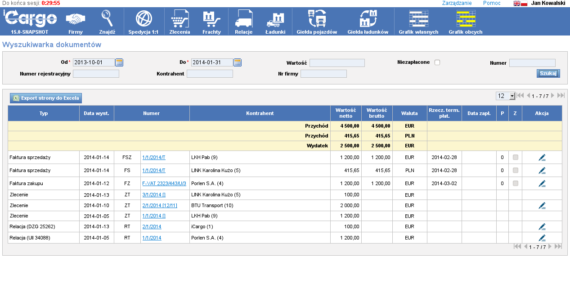The width and height of the screenshot is (570, 306).
Task: Open Spedycja 1:1 globe icon
Action: (144, 19)
